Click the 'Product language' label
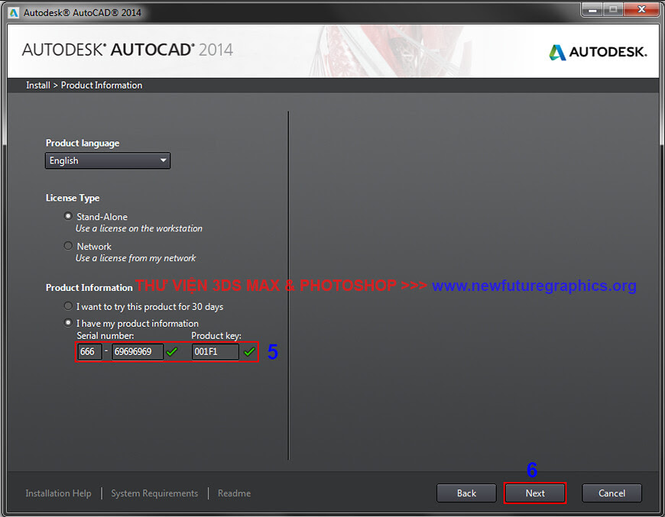665x517 pixels. [x=83, y=144]
